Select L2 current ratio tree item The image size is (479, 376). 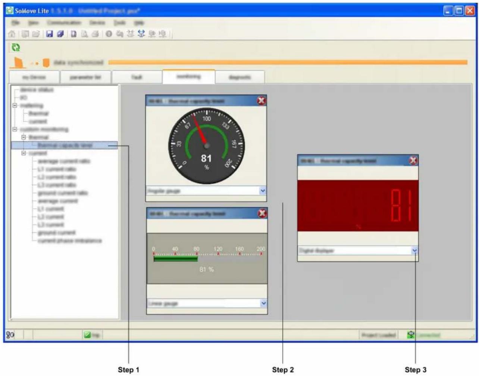[57, 177]
